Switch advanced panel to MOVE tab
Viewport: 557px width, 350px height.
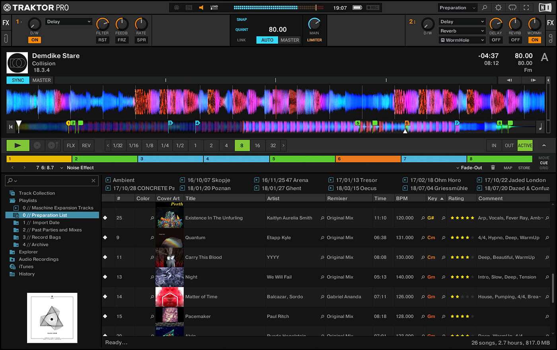click(x=544, y=158)
